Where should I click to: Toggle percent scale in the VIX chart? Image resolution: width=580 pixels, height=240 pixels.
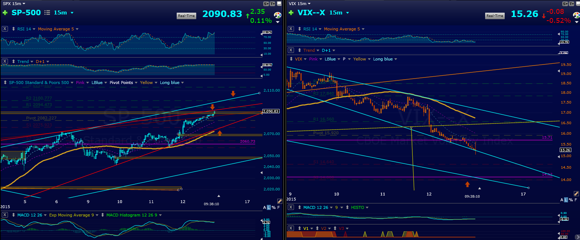[x=571, y=200]
